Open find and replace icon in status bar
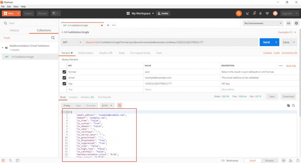Screen dimensions: 301x163 [x=10, y=160]
